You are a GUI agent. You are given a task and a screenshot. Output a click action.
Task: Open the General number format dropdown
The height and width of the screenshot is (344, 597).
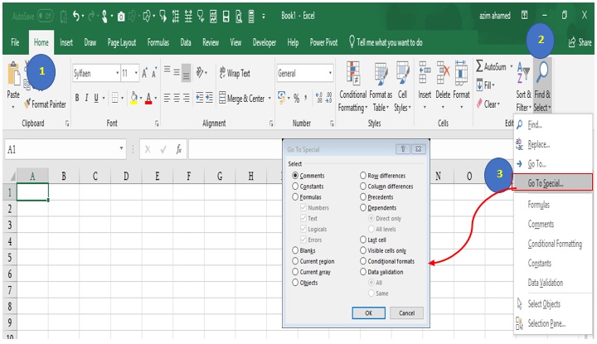point(330,73)
